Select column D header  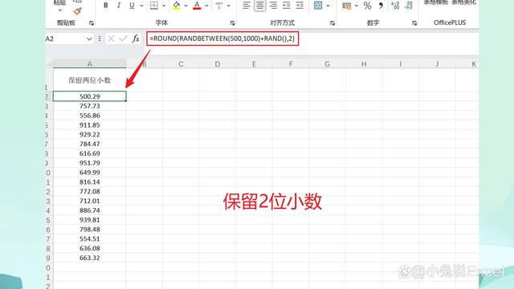tap(218, 64)
